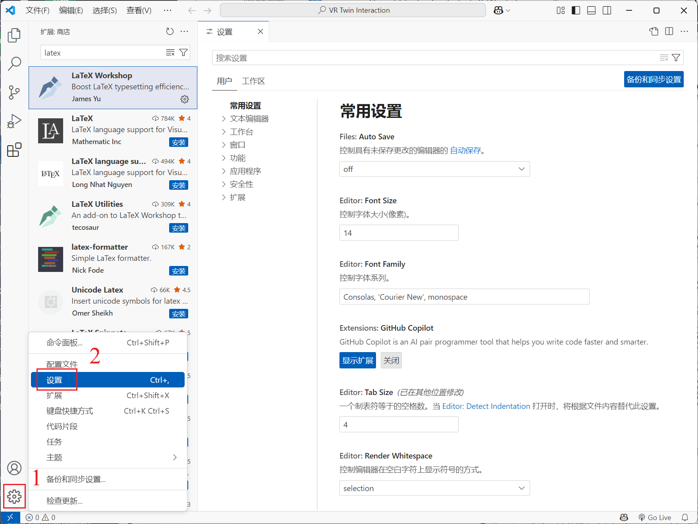Clear the extension search results

pos(170,53)
